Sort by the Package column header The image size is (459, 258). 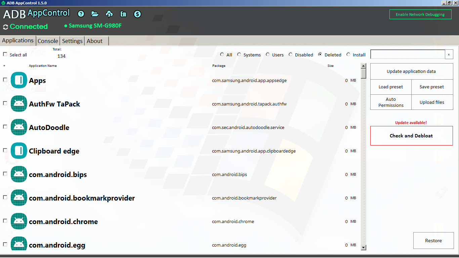point(219,66)
